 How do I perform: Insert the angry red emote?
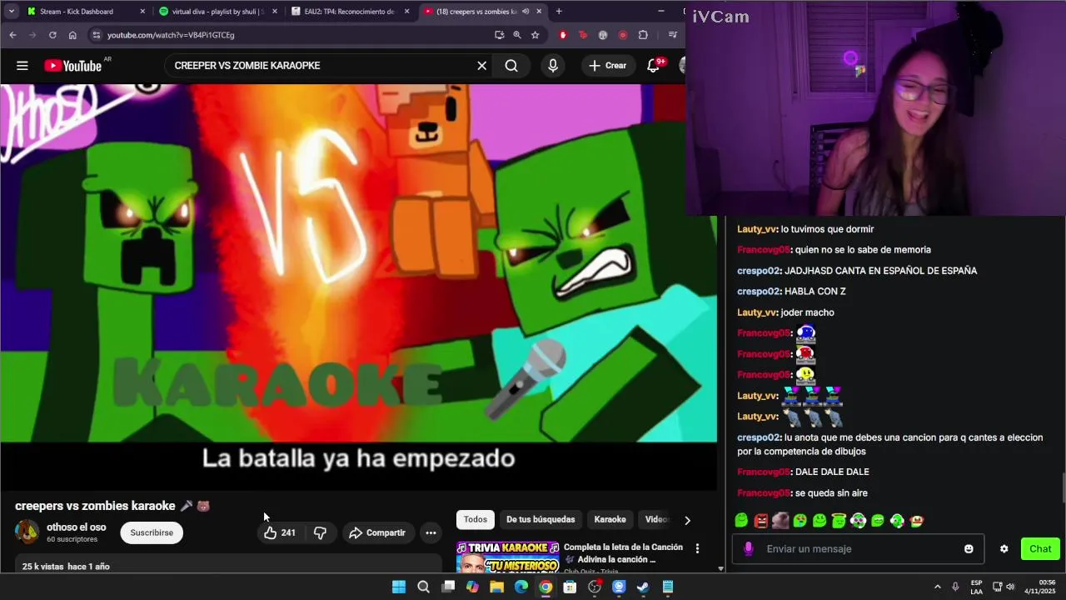click(761, 521)
